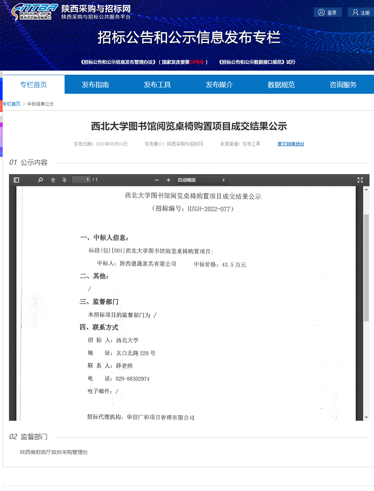This screenshot has width=374, height=491.
Task: Go to next PDF page arrow
Action: [65, 180]
